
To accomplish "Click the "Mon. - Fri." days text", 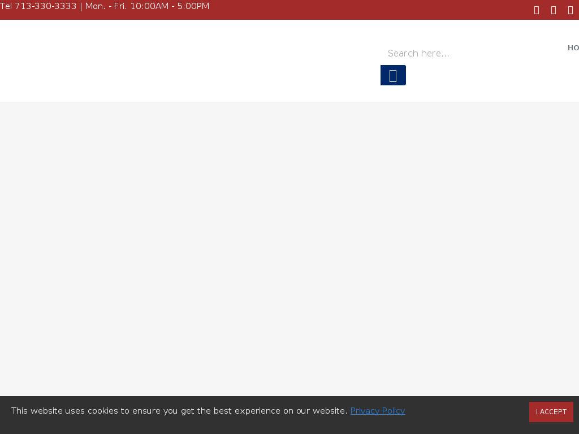I will point(105,6).
